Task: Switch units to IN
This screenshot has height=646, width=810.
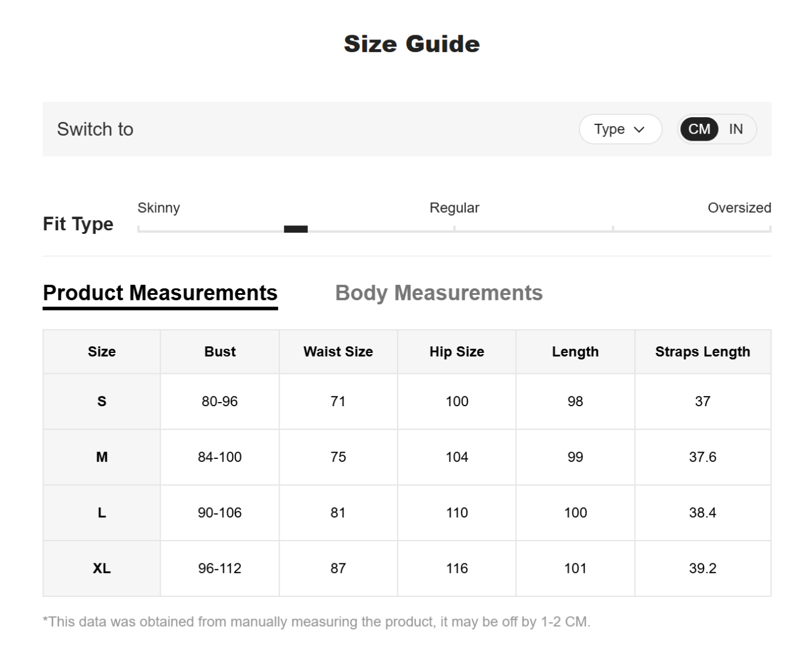Action: click(735, 129)
